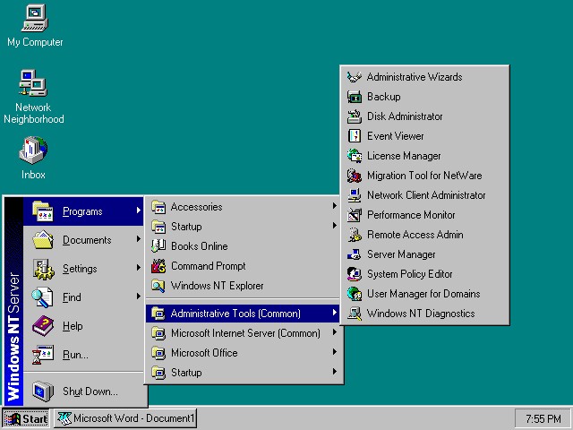Switch to Microsoft Word - Document1 taskbar button
573x430 pixels.
125,418
